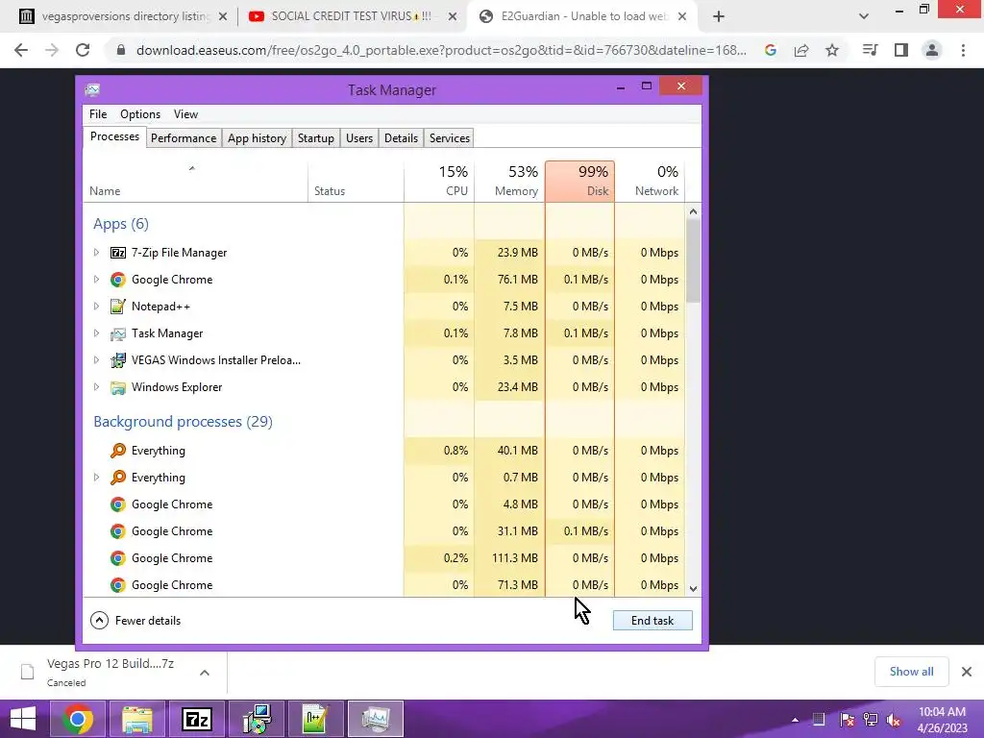Image resolution: width=984 pixels, height=738 pixels.
Task: Click process list scrollbar up arrow
Action: 694,211
